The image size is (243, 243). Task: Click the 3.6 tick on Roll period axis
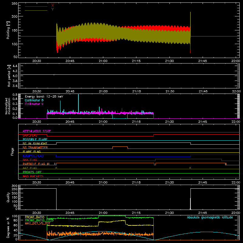(15, 86)
